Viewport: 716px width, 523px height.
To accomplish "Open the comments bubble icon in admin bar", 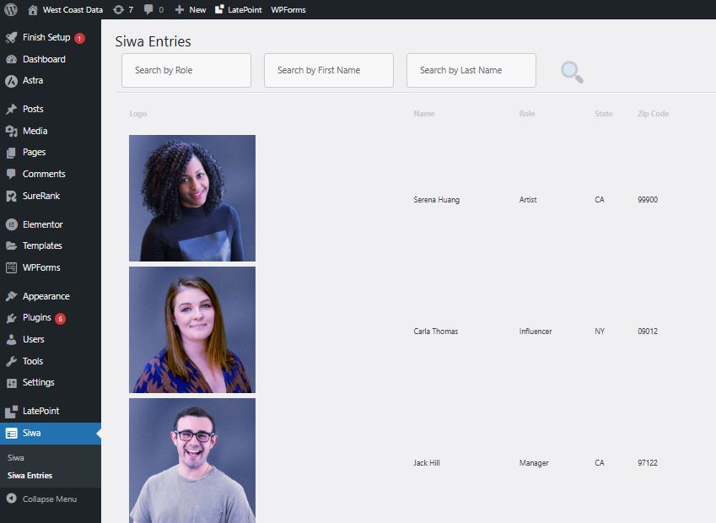I will point(148,9).
